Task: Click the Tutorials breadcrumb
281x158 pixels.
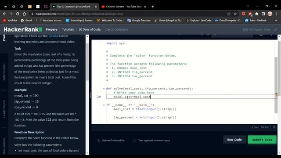Action: tap(68, 29)
